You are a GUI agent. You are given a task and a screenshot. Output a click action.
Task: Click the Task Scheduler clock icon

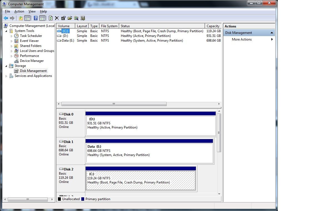click(x=16, y=36)
